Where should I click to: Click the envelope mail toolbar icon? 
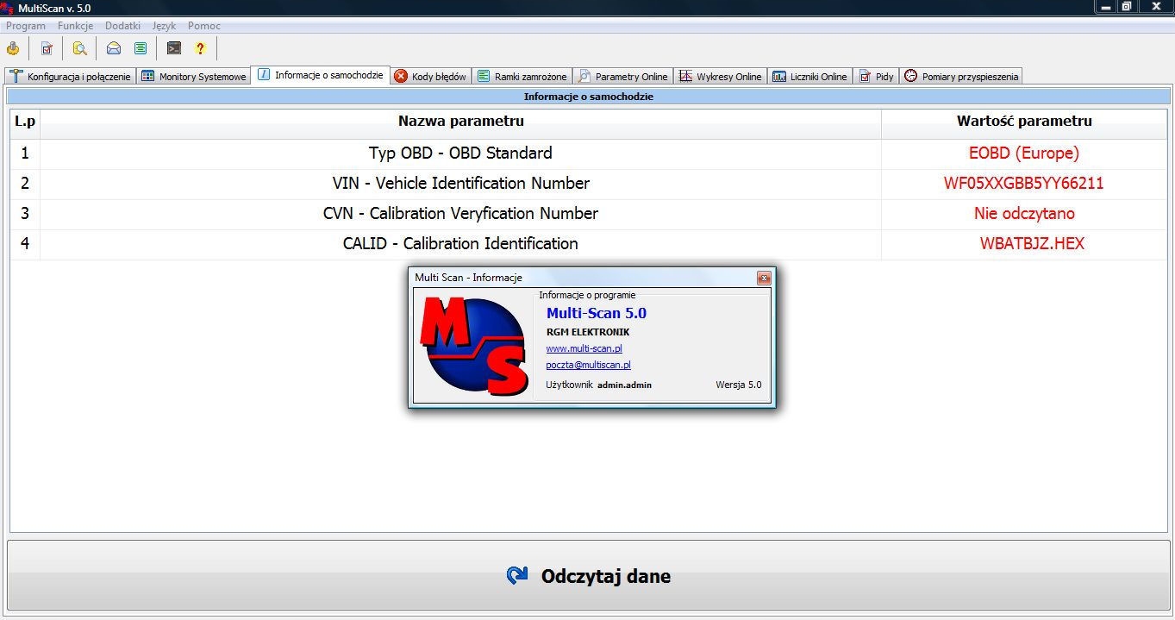113,48
